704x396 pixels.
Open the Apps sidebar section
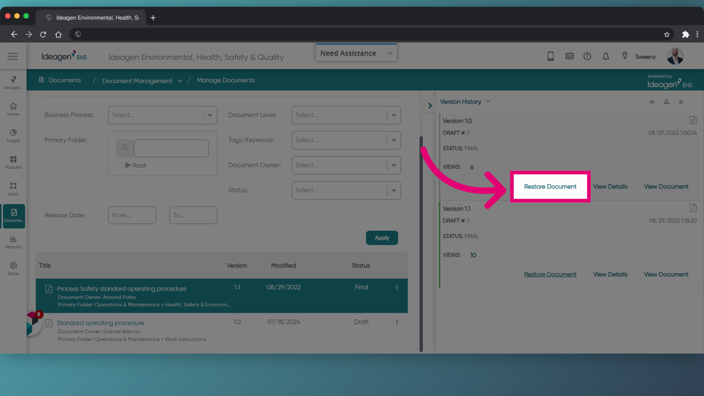click(x=13, y=189)
